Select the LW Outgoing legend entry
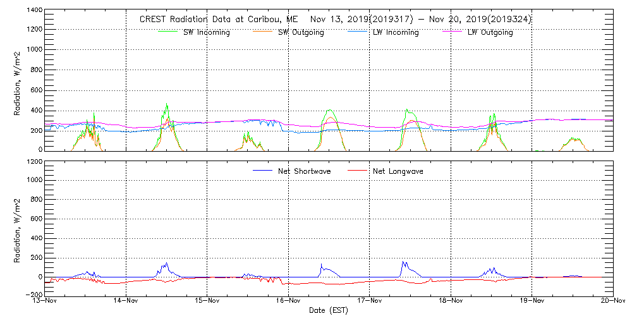 click(x=490, y=33)
